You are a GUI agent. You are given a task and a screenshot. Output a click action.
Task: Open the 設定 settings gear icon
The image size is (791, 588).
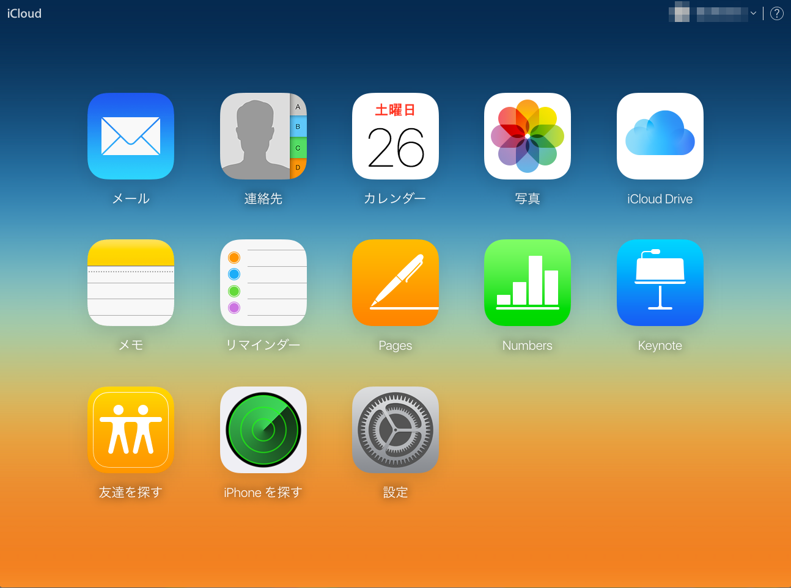395,430
